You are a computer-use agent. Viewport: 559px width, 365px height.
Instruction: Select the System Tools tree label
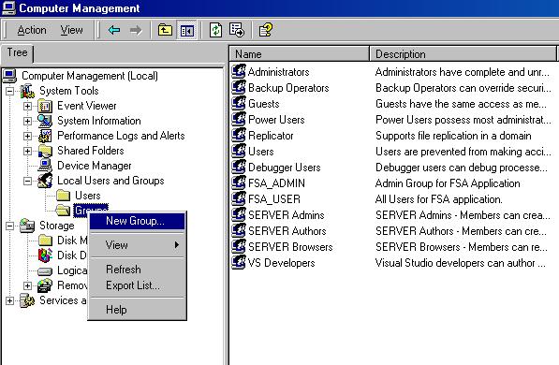point(68,91)
